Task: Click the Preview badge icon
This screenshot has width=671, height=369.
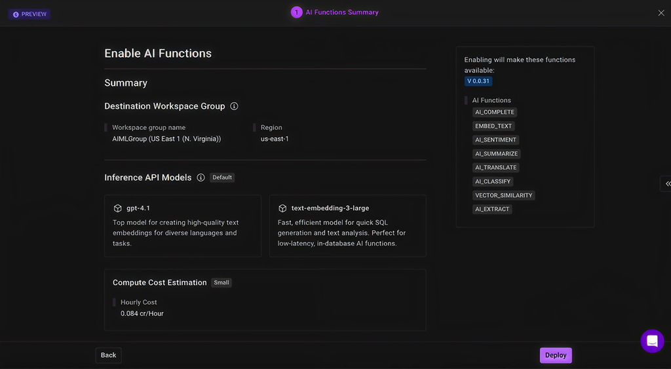Action: pos(16,14)
